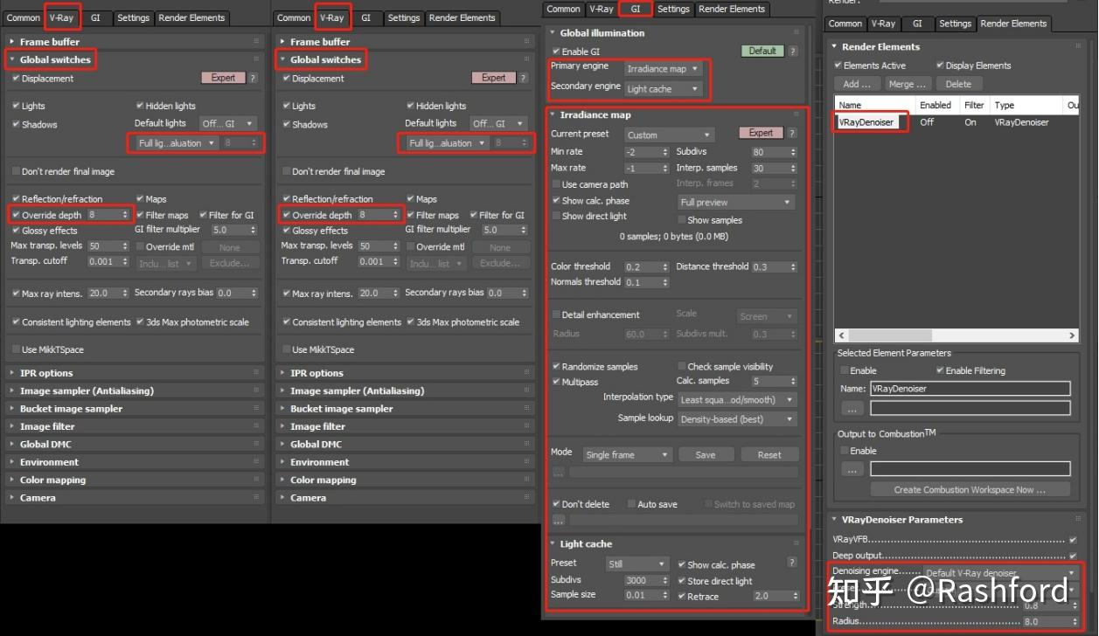Click Save in the Irradiance map Mode row

point(706,454)
